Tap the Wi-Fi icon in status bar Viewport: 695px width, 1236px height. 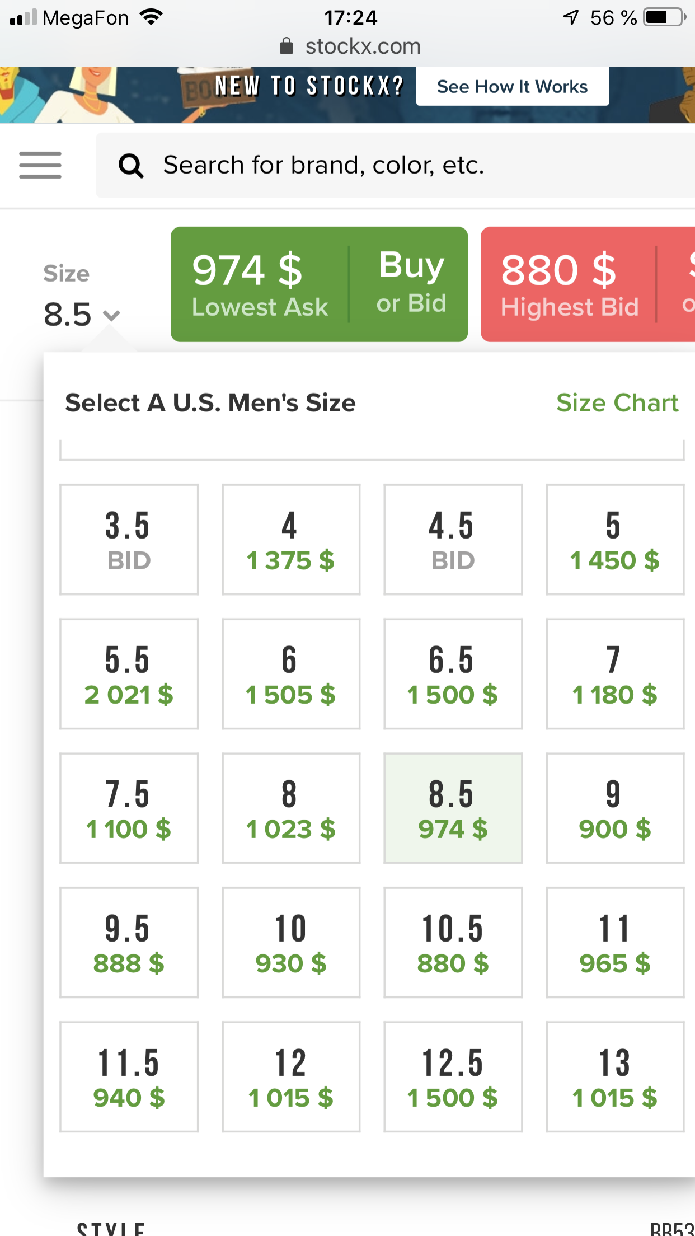151,17
